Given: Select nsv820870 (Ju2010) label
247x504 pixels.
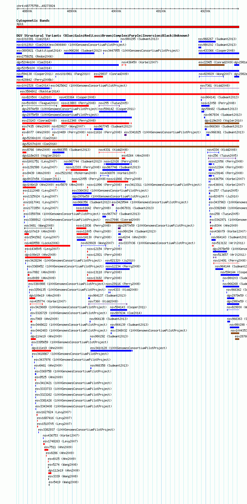Looking at the screenshot, I should click(x=224, y=196).
